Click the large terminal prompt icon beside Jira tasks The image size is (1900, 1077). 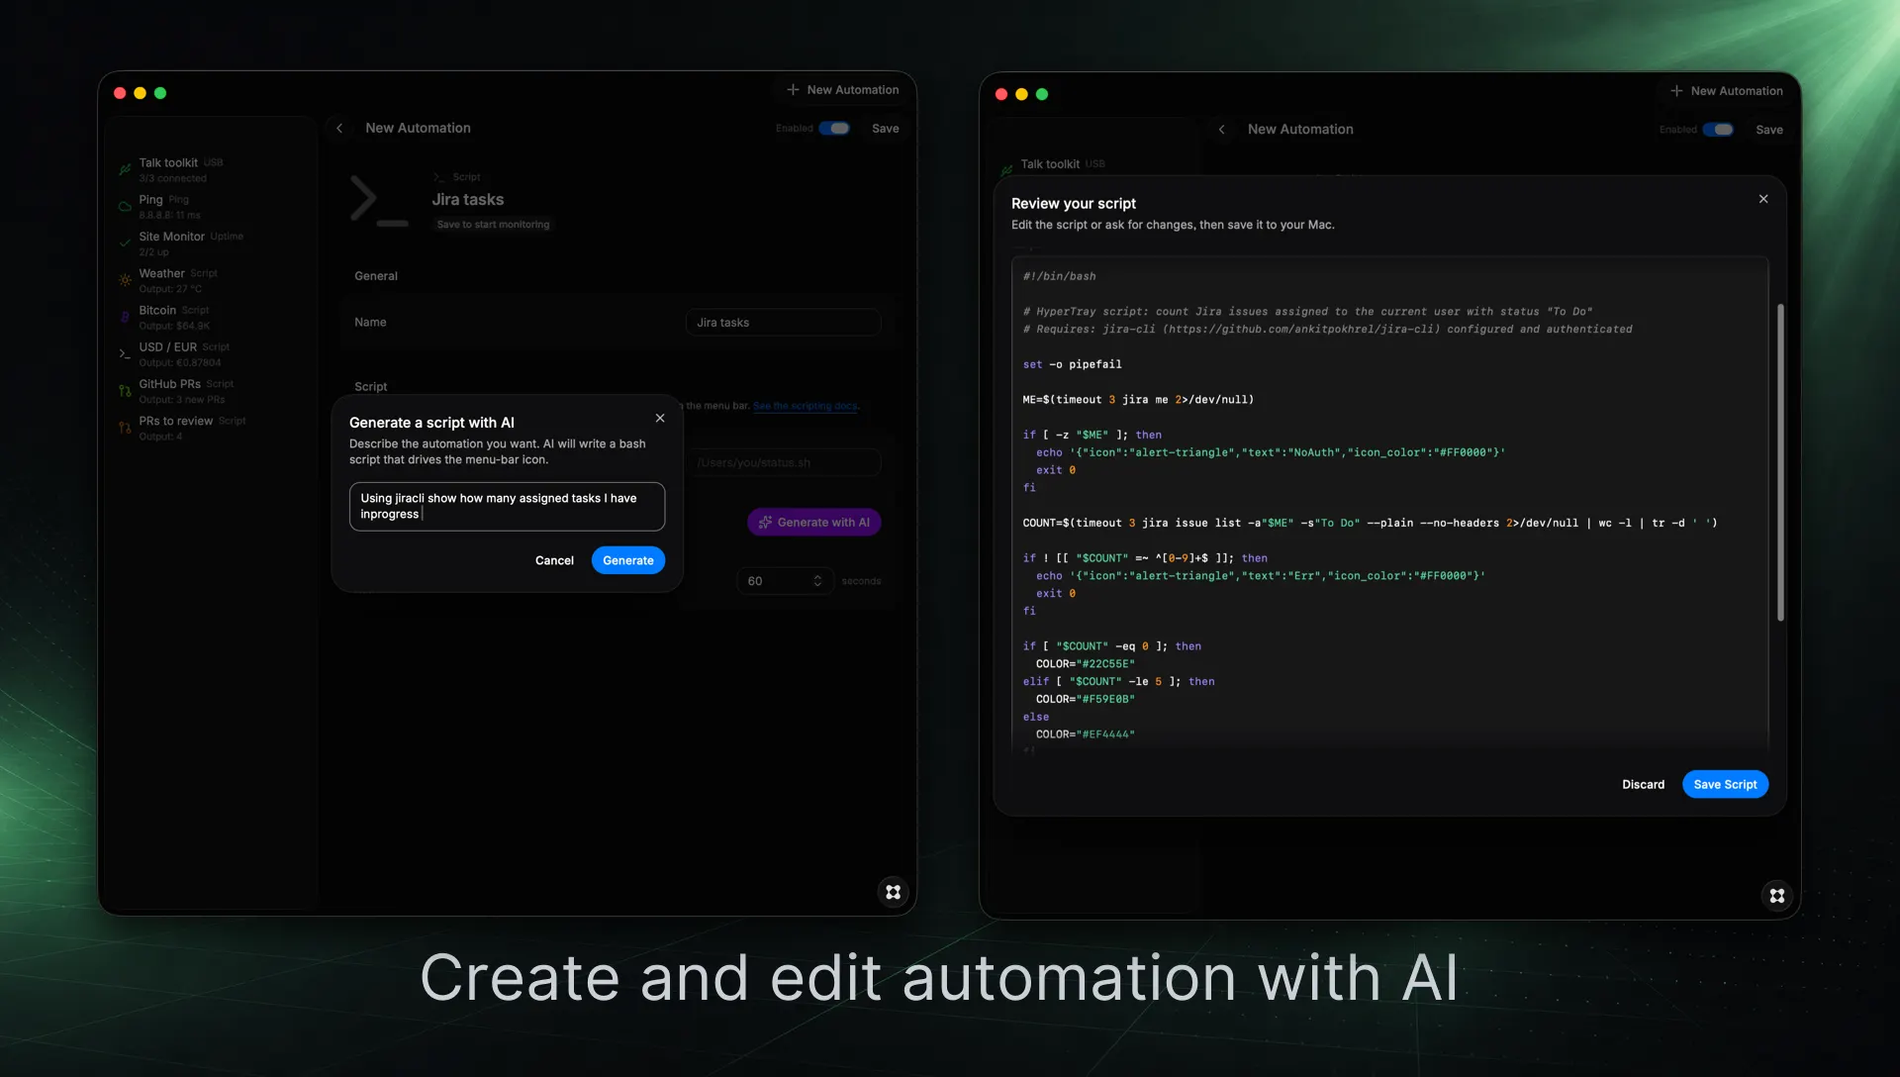tap(379, 201)
